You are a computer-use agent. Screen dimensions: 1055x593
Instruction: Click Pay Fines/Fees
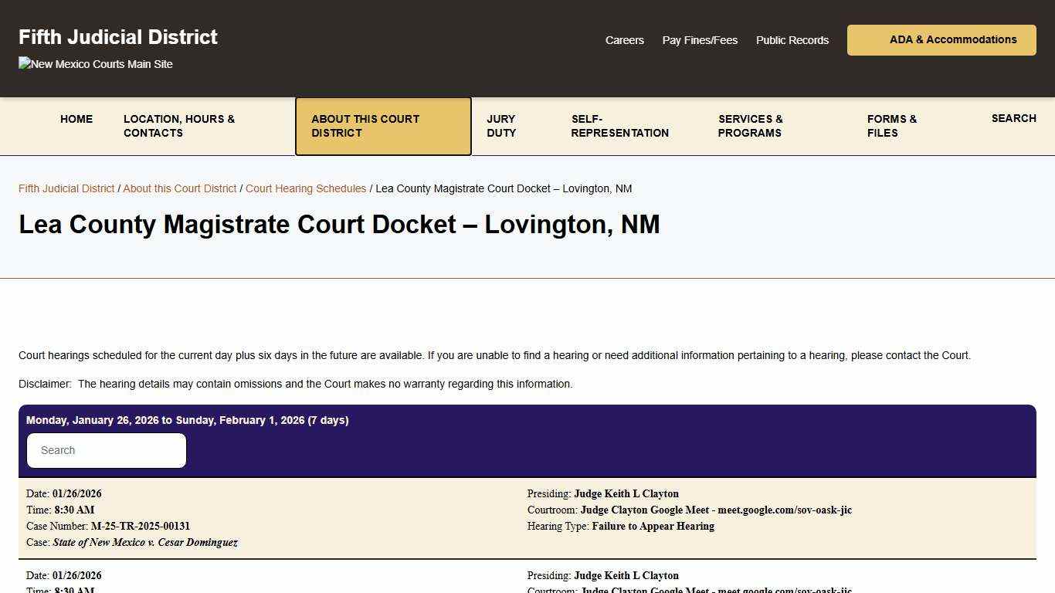pos(700,40)
